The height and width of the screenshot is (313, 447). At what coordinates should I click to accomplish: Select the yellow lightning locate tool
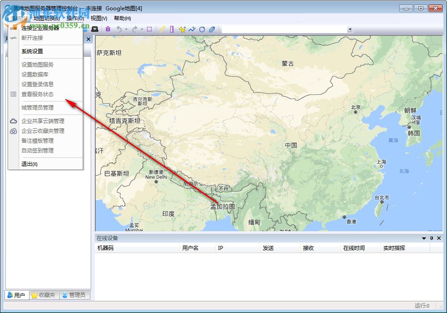pos(162,29)
